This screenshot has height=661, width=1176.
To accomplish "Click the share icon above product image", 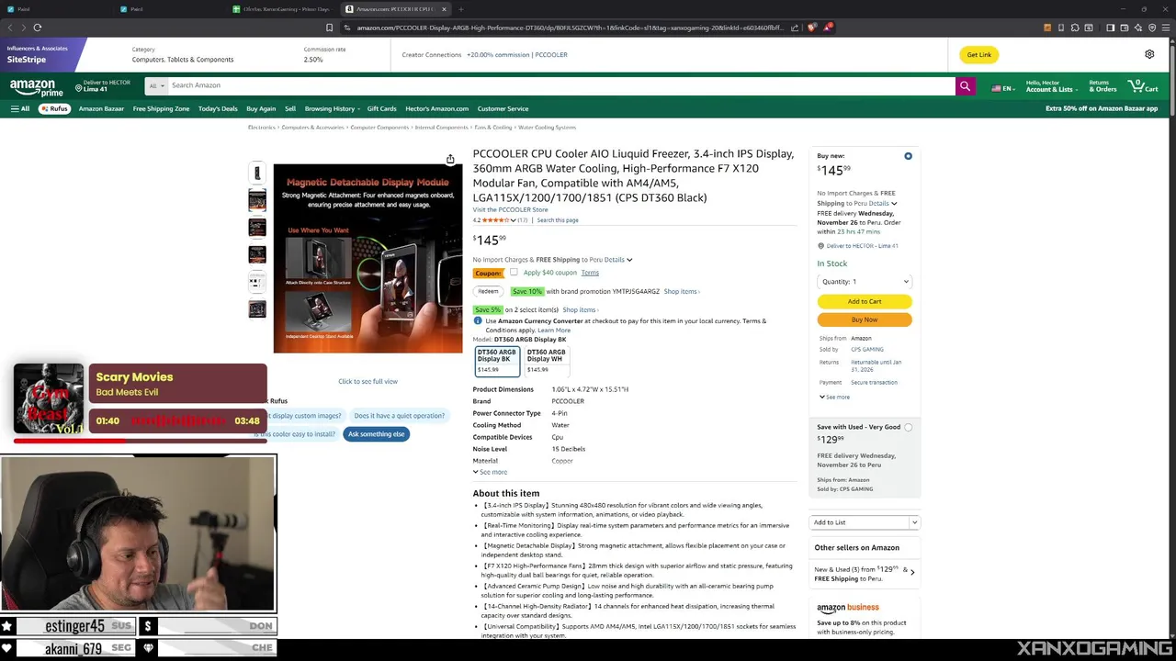I will (450, 160).
